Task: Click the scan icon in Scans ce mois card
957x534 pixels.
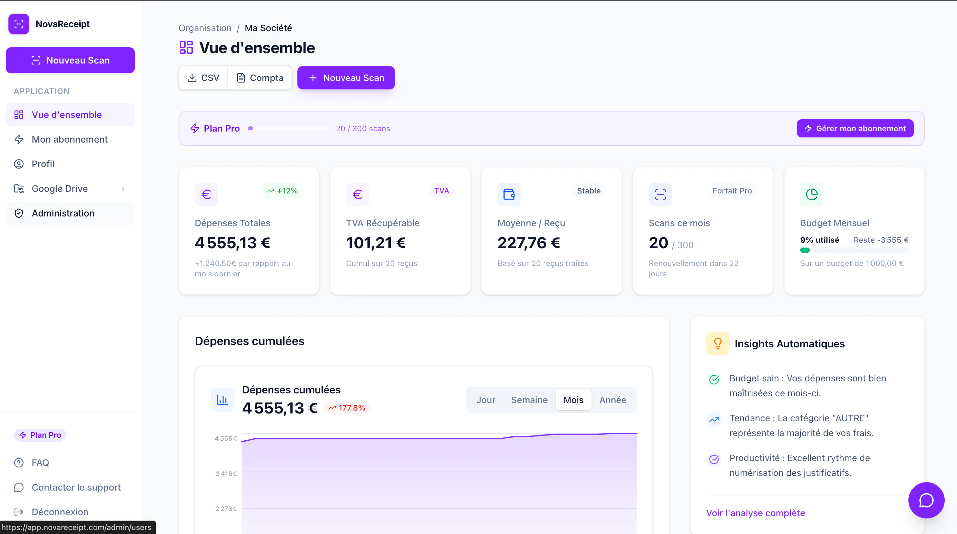Action: click(660, 194)
